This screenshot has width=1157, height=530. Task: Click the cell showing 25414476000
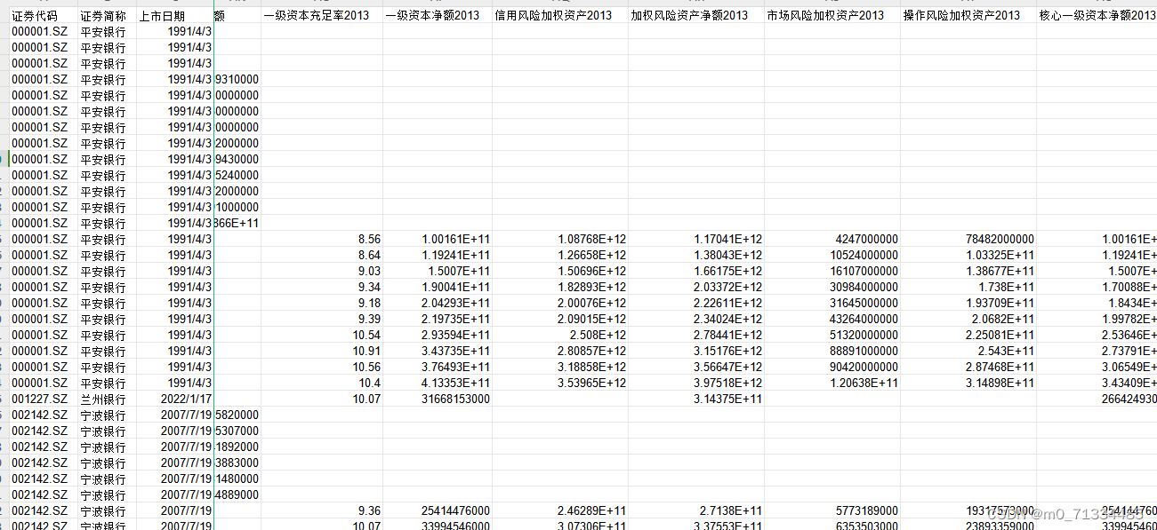(x=438, y=510)
